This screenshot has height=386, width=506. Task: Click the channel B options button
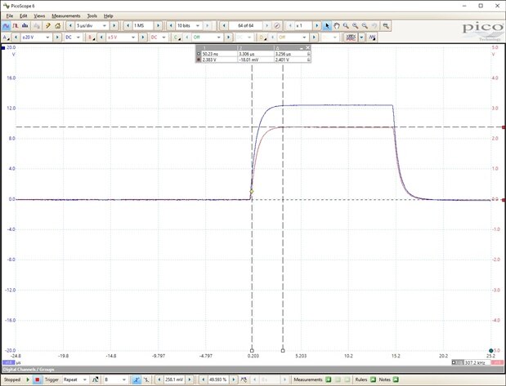tap(92, 37)
